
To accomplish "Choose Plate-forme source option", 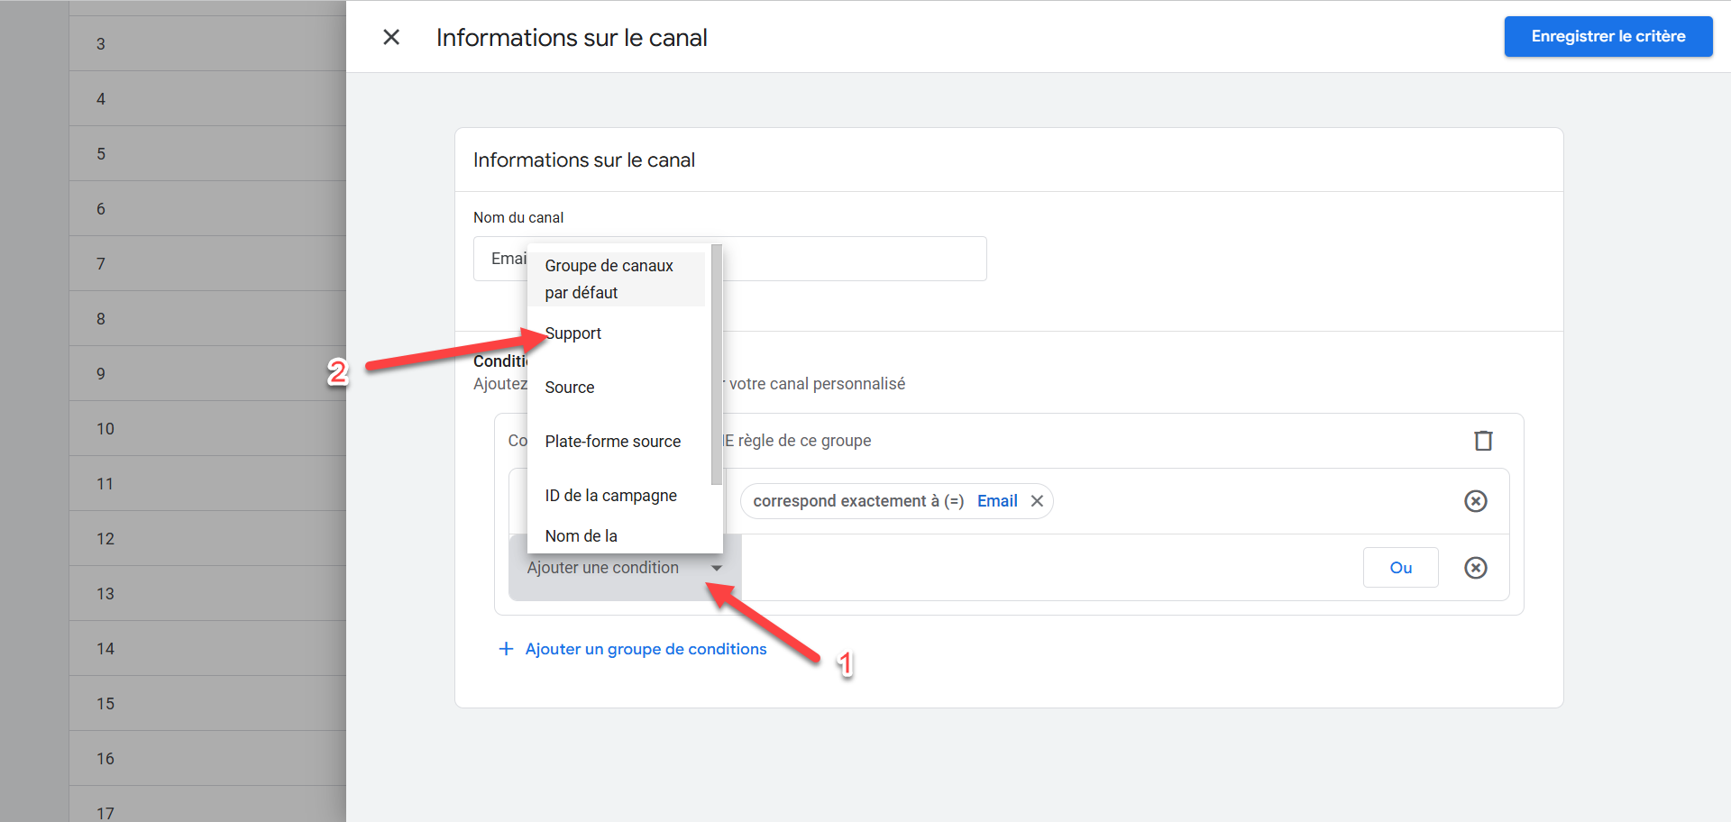I will pyautogui.click(x=613, y=442).
